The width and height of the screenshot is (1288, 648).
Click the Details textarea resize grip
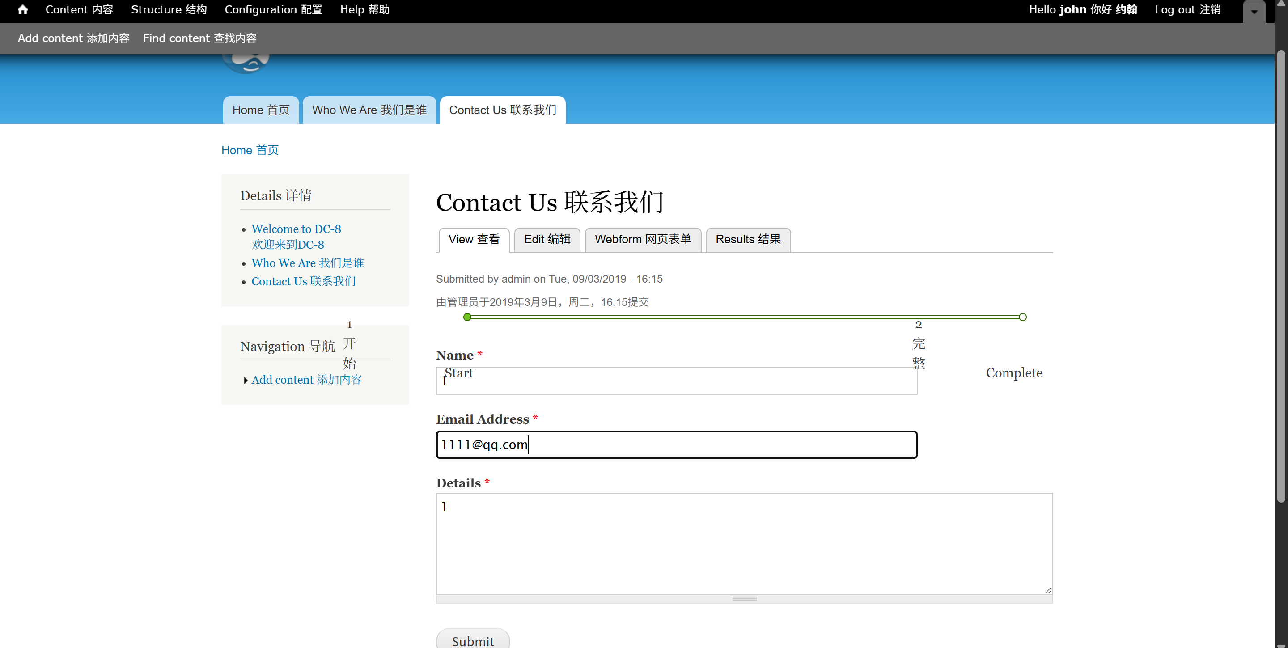[x=744, y=598]
